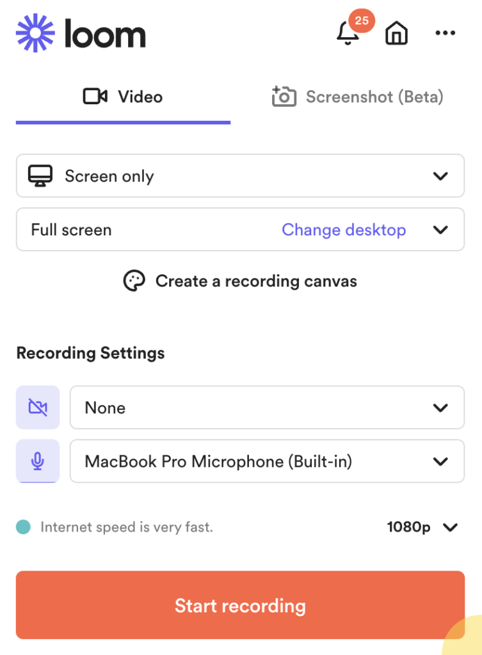Open the Full screen capture area dropdown
Screen dimensions: 482x655
pyautogui.click(x=440, y=230)
